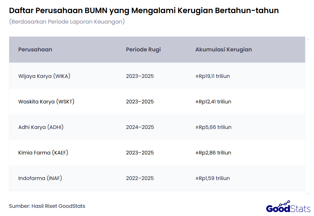The image size is (314, 216).
Task: Select the Perusahaan column header
Action: click(x=35, y=49)
